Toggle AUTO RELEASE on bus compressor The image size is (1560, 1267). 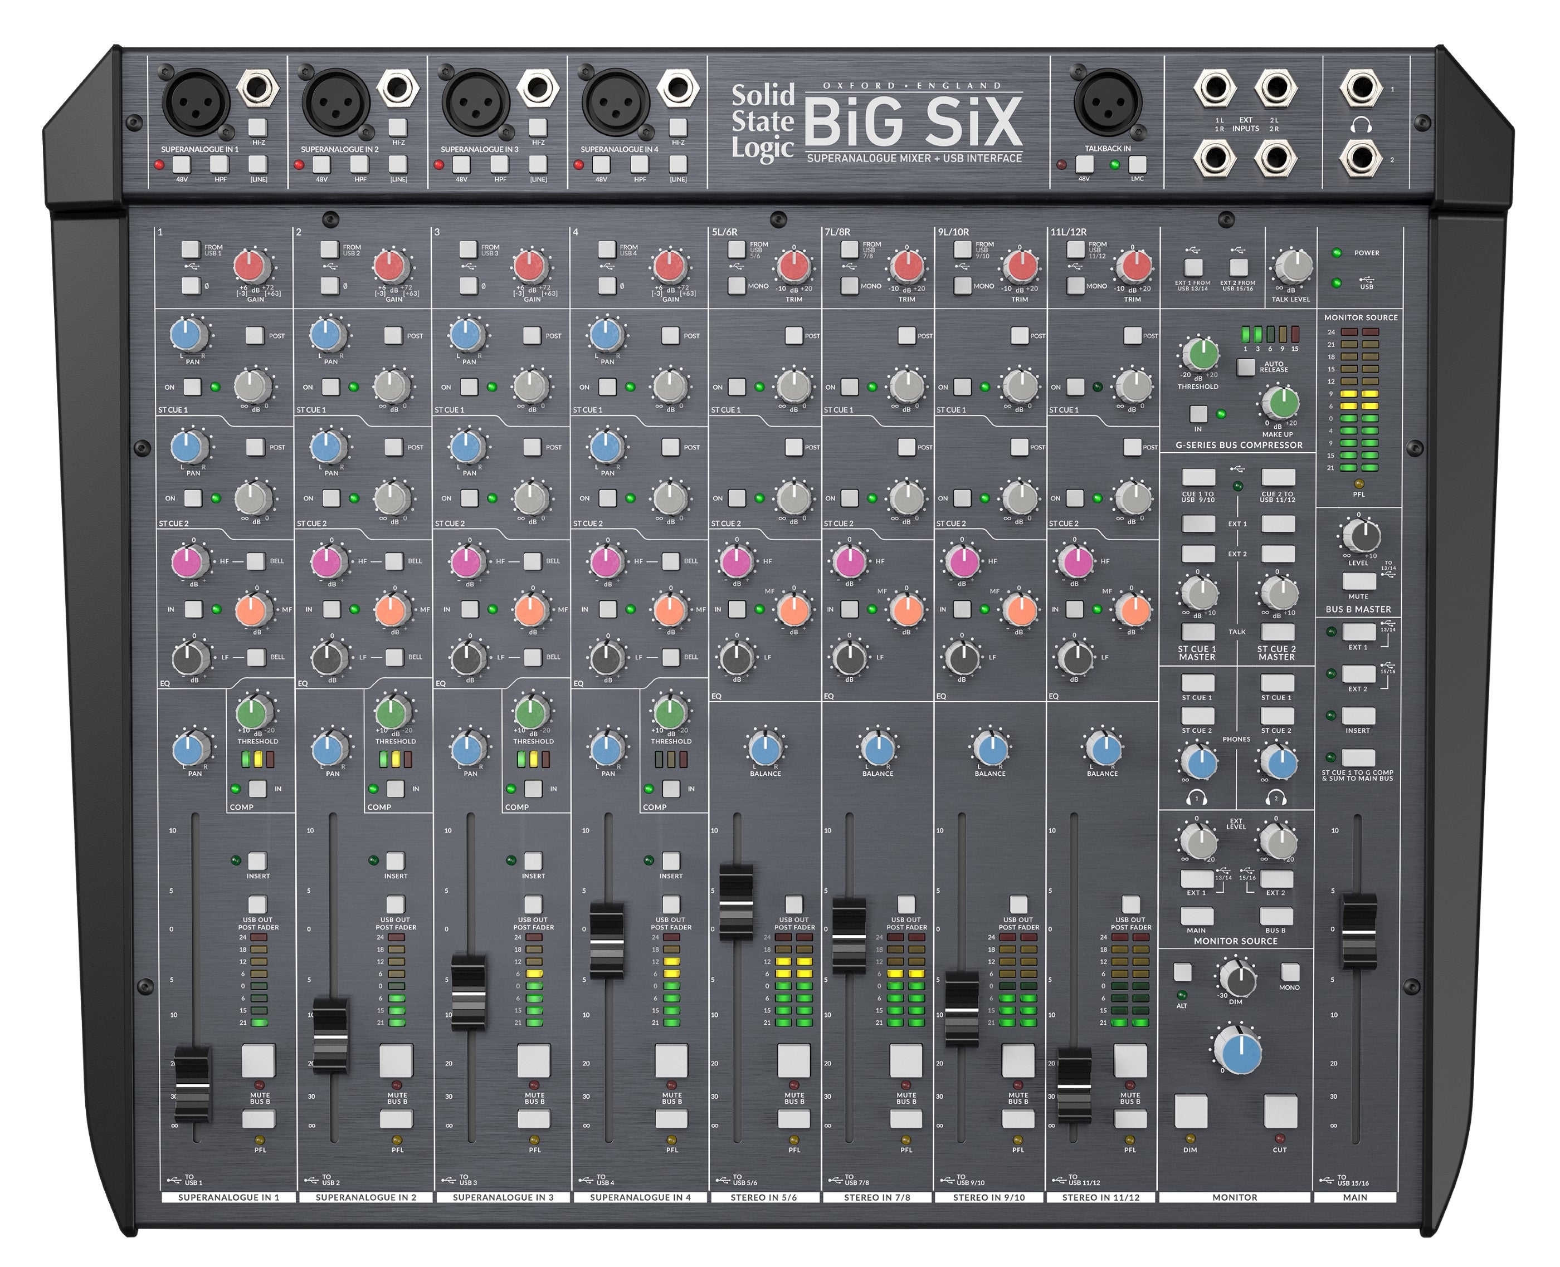coord(1245,366)
